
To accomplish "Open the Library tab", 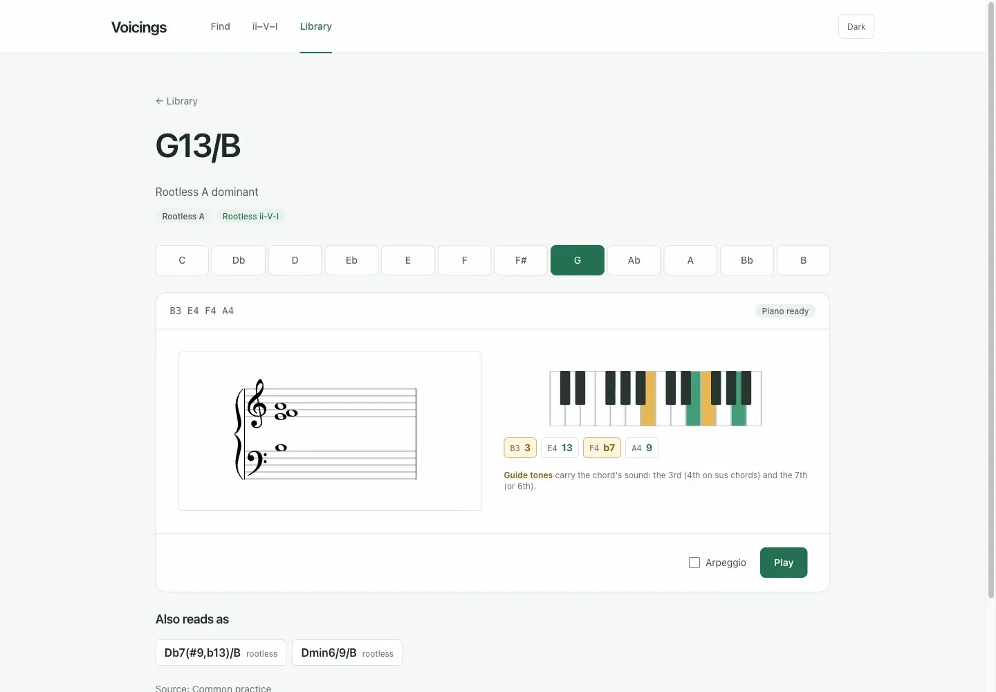I will pos(315,26).
